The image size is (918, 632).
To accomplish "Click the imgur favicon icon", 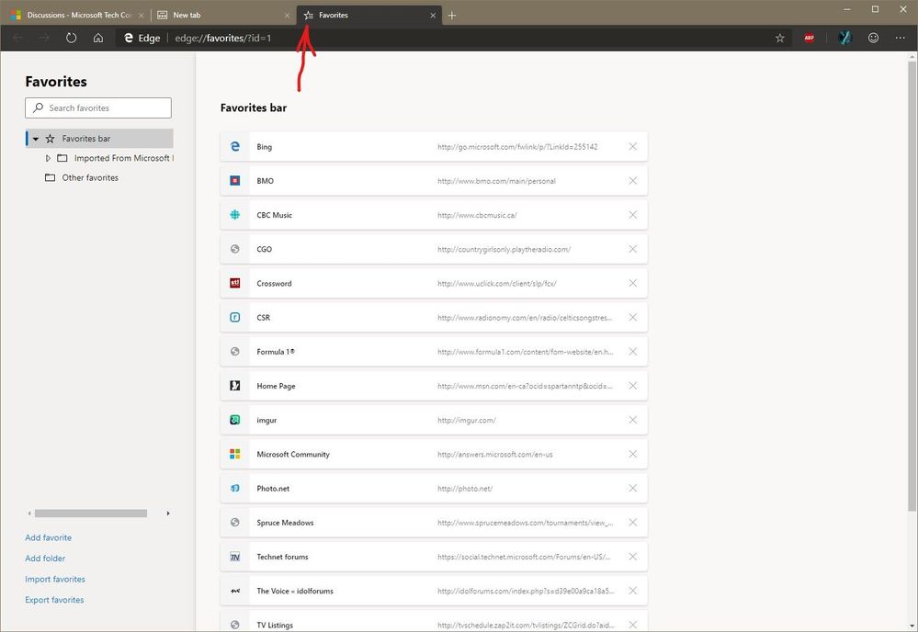I will pyautogui.click(x=234, y=420).
